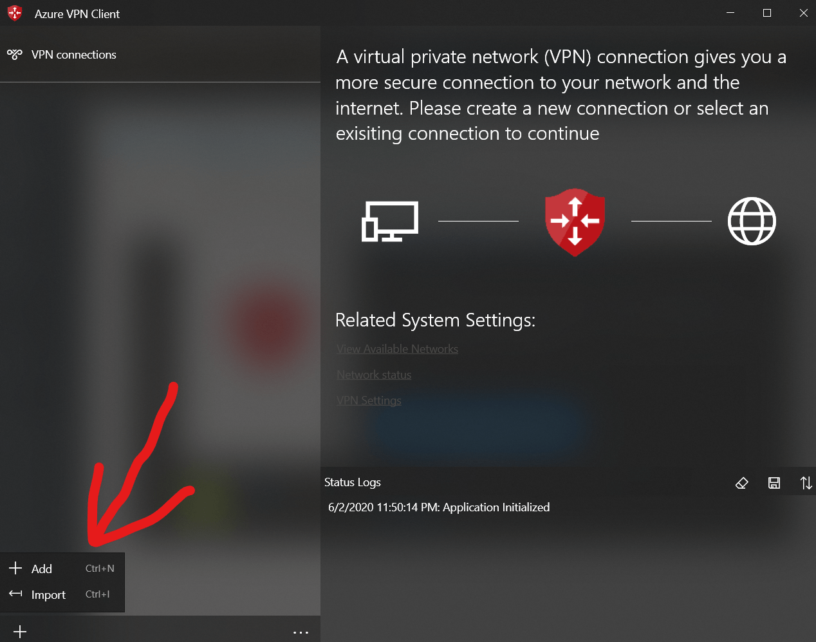Open more options with the ellipsis icon
Viewport: 816px width, 642px height.
pos(301,632)
